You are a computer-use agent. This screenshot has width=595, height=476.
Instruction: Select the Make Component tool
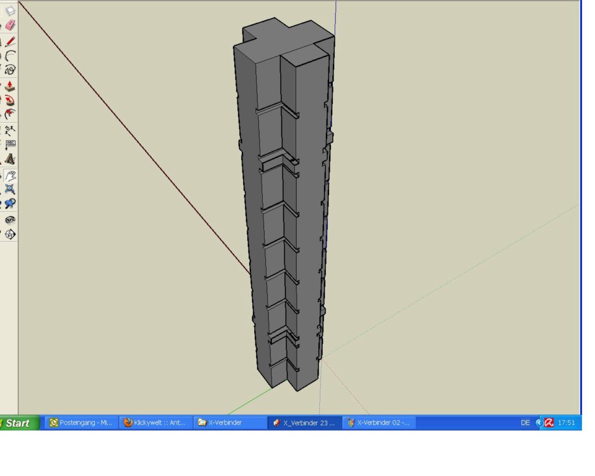[10, 11]
